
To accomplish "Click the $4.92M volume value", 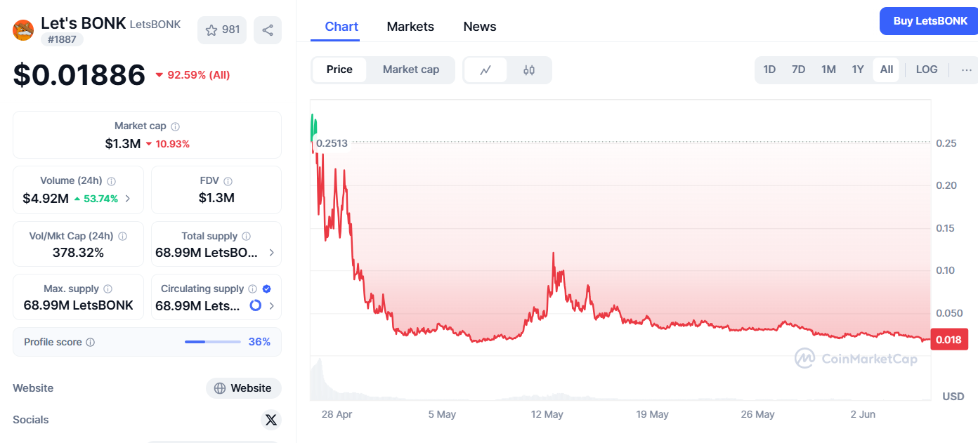I will click(46, 199).
